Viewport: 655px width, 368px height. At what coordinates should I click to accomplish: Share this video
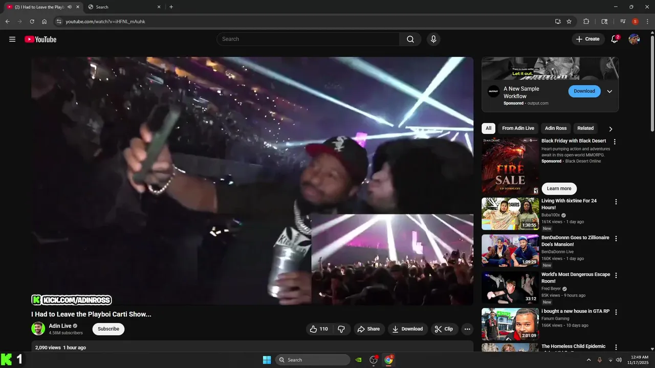[x=368, y=329]
